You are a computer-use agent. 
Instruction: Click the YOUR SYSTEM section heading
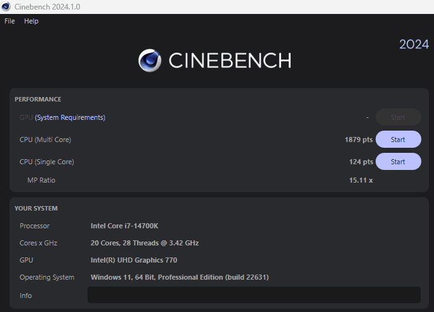coord(36,208)
